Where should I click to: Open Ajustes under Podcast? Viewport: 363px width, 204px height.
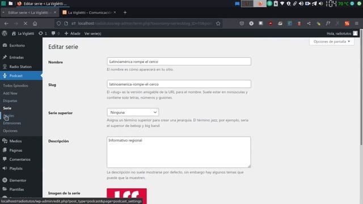click(9, 116)
